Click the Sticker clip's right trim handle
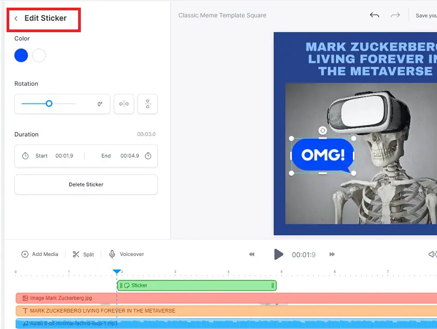The width and height of the screenshot is (437, 329). (273, 285)
